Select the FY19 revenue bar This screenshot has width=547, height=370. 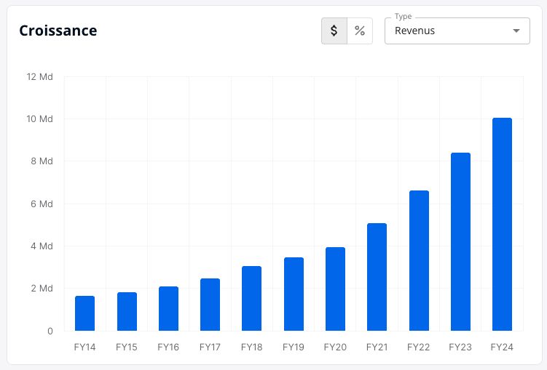point(294,294)
